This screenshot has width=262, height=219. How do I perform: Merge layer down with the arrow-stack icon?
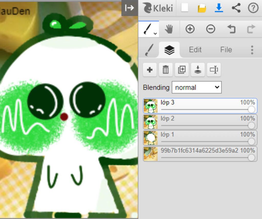(x=198, y=70)
